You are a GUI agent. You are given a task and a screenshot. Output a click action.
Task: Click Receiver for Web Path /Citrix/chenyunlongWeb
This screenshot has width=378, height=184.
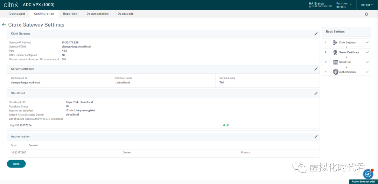coord(81,110)
